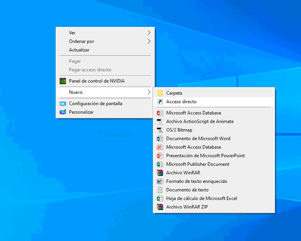Viewport: 301px width, 241px height.
Task: Open Configuración de pantalla monitor icon
Action: tap(63, 104)
